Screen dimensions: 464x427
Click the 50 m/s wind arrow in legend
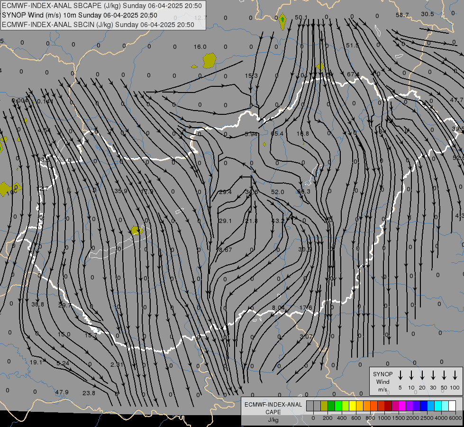point(444,375)
